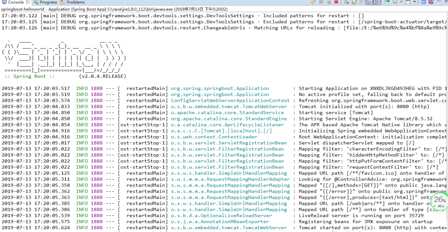The height and width of the screenshot is (232, 448).
Task: Click the 'produces=[text/html]' mapped line
Action: (x=217, y=197)
